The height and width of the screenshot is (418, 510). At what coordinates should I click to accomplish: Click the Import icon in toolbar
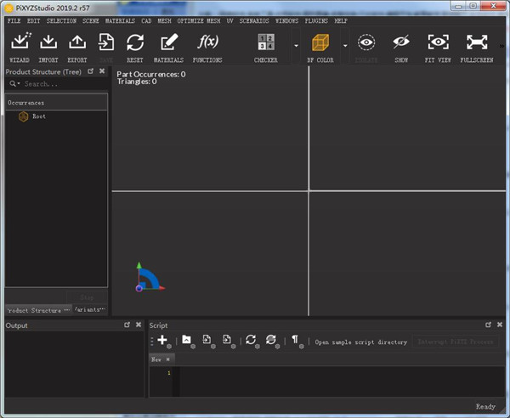(x=48, y=42)
